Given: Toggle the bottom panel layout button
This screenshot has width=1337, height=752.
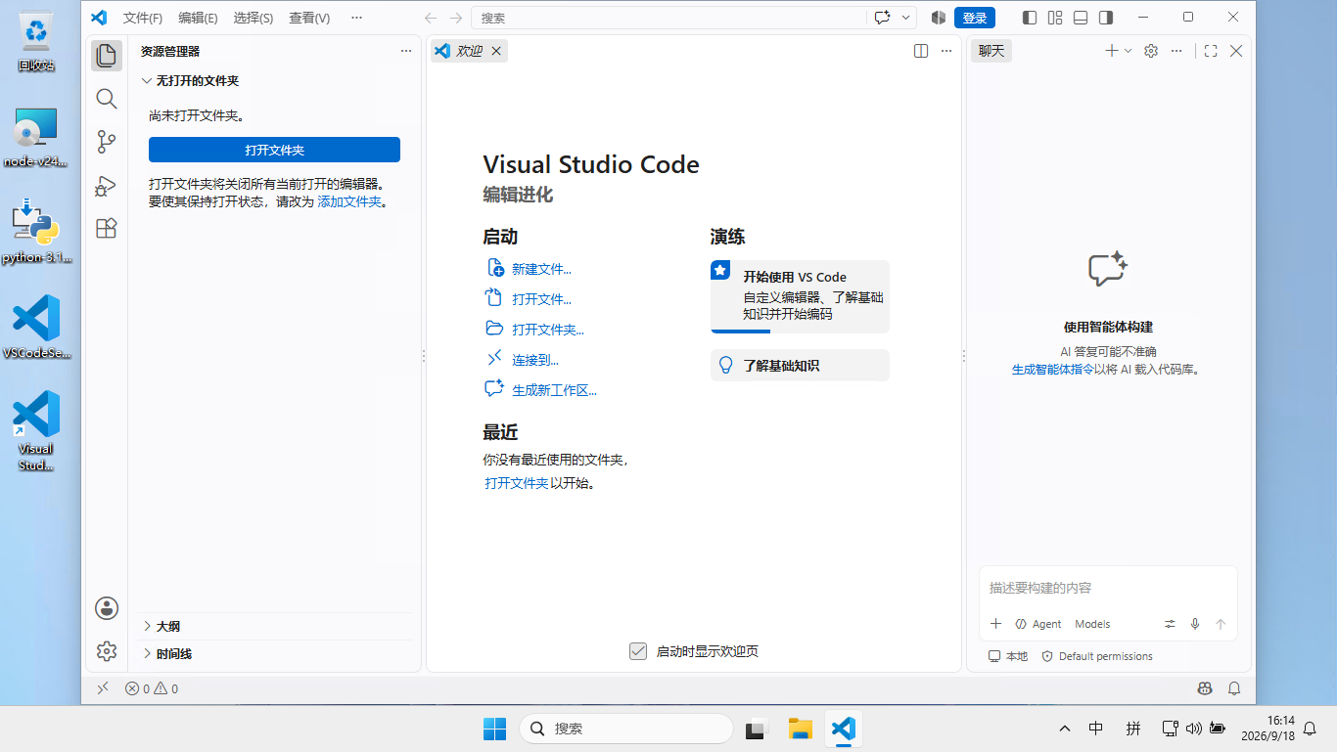Looking at the screenshot, I should point(1081,18).
